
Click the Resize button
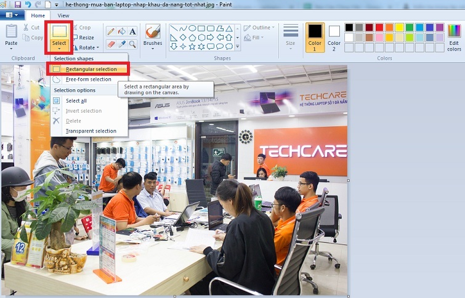[86, 38]
